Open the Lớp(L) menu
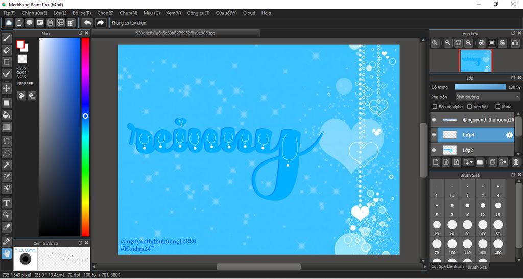Viewport: 523px width, 279px height. tap(60, 13)
